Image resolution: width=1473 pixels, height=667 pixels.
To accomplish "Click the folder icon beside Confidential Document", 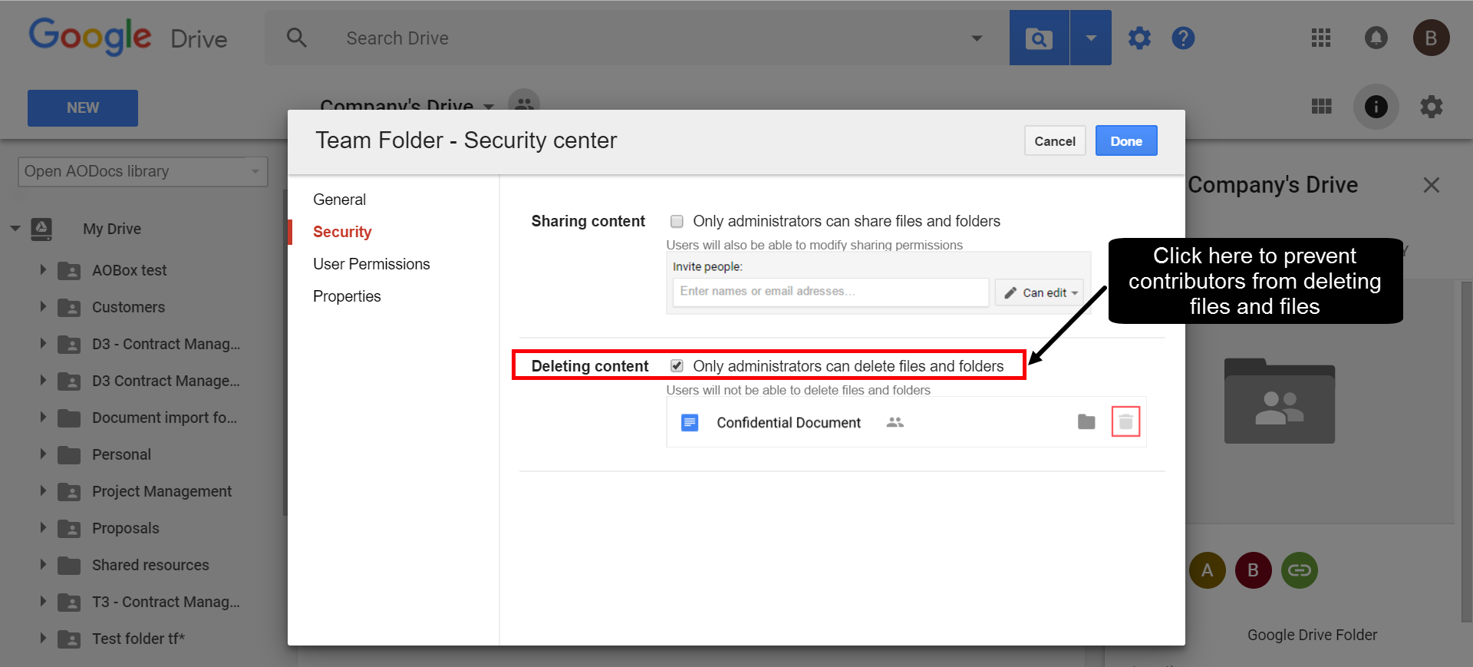I will tap(1086, 421).
